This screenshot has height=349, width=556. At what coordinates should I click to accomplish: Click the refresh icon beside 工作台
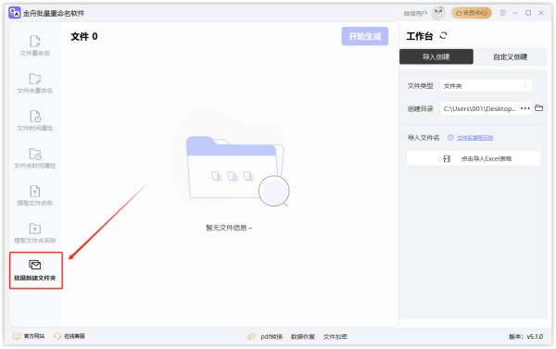coord(443,36)
